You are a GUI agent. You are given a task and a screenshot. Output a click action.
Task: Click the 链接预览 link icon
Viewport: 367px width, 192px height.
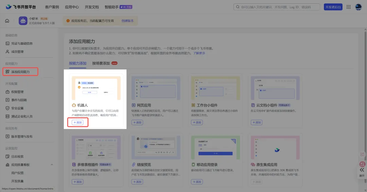134,165
